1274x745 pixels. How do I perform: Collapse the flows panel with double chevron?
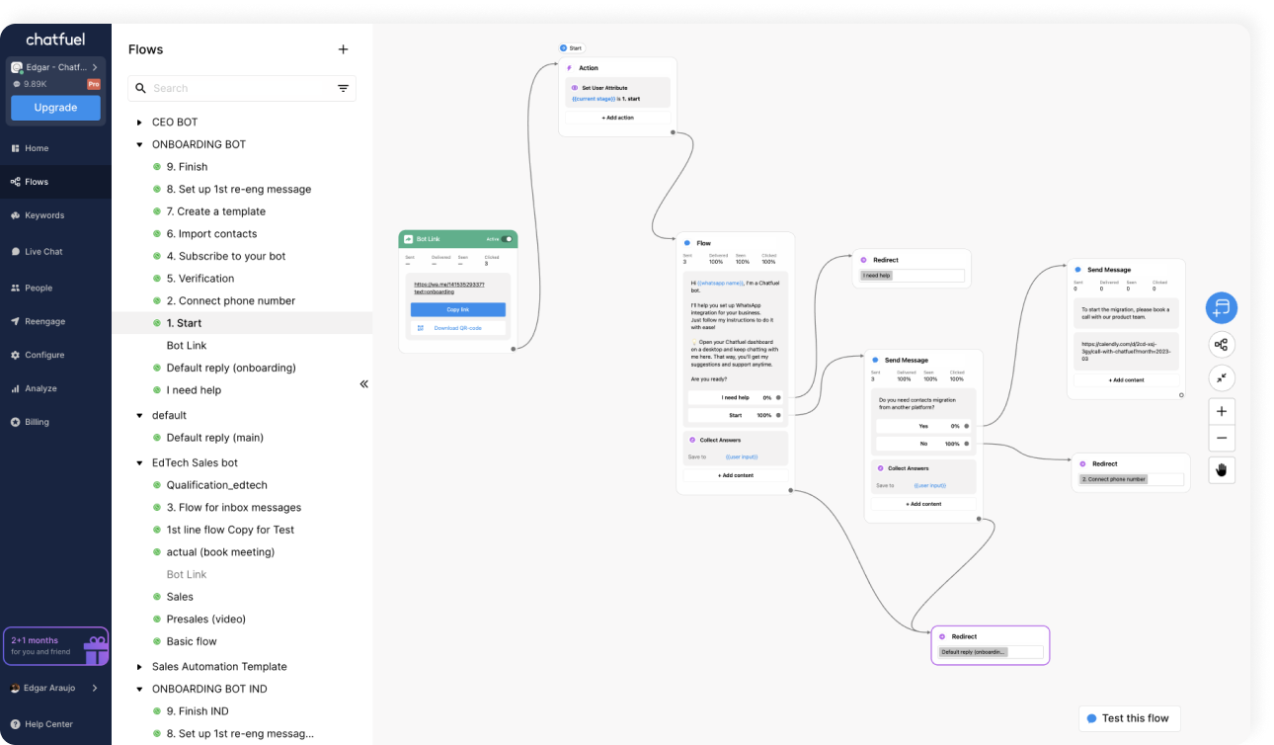coord(363,383)
